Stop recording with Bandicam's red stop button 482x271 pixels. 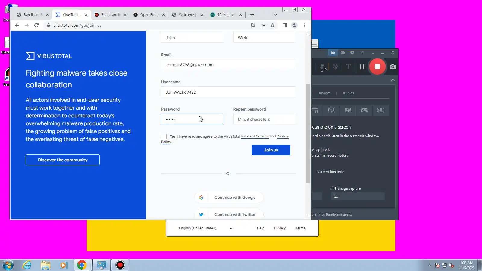377,67
